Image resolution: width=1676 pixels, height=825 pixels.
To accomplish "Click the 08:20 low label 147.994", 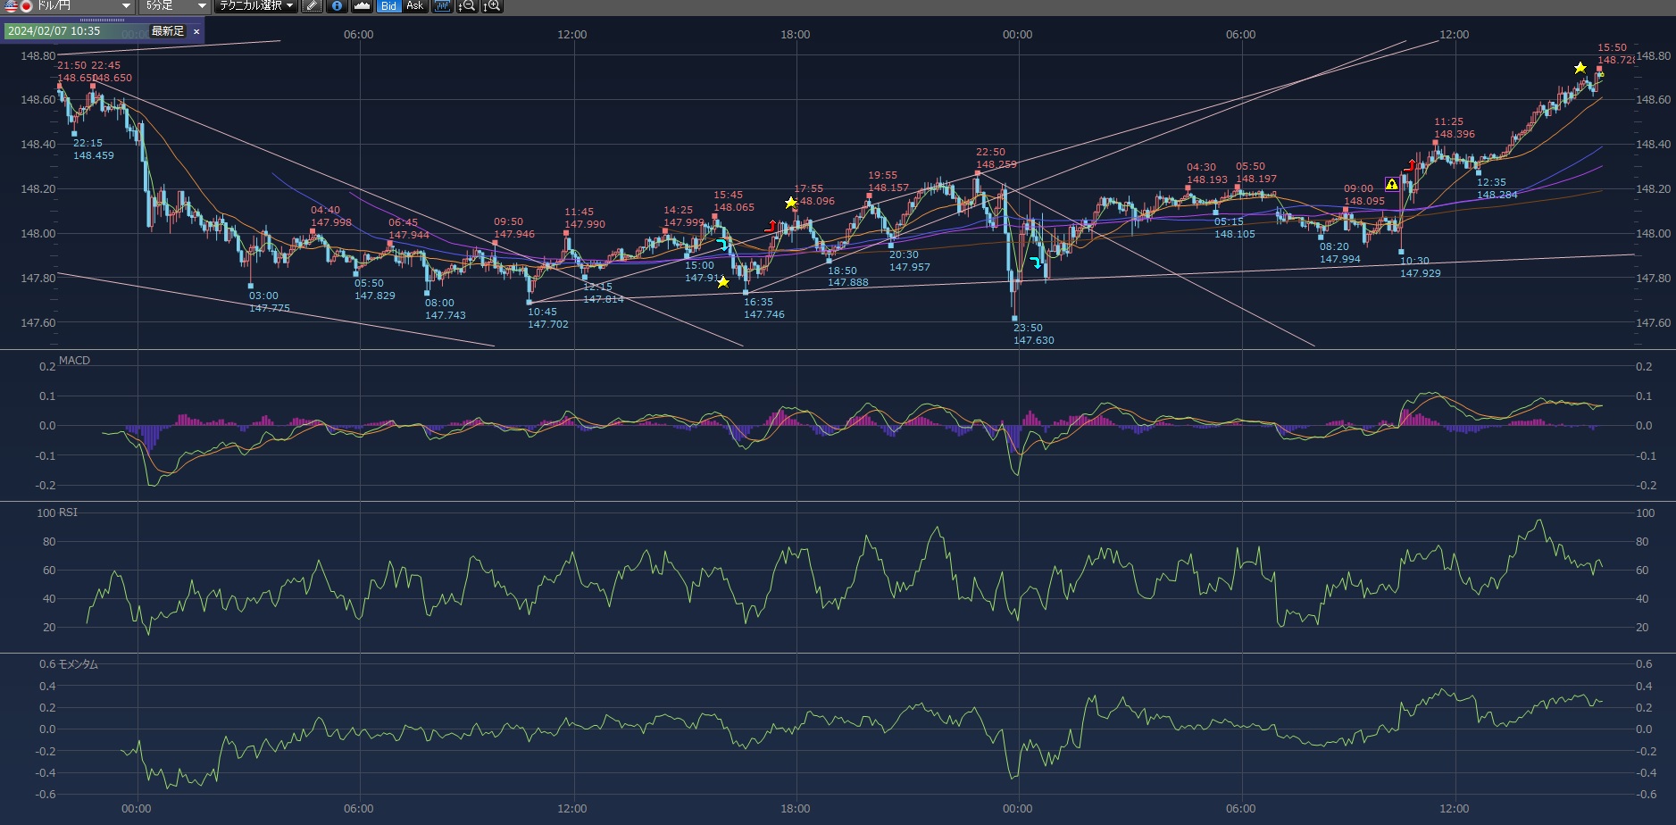I will [x=1340, y=253].
